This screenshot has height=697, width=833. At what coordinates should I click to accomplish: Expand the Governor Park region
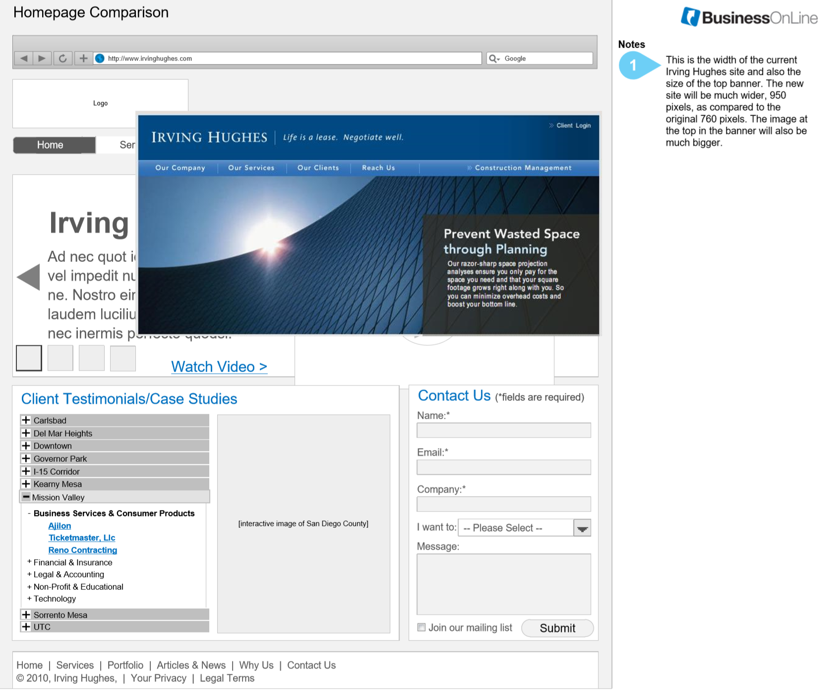[115, 458]
